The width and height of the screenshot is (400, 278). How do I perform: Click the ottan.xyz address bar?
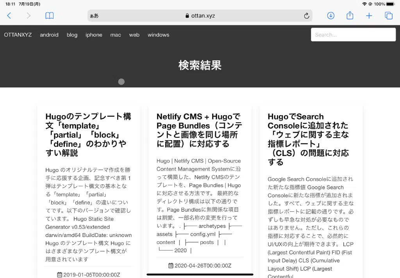(200, 16)
